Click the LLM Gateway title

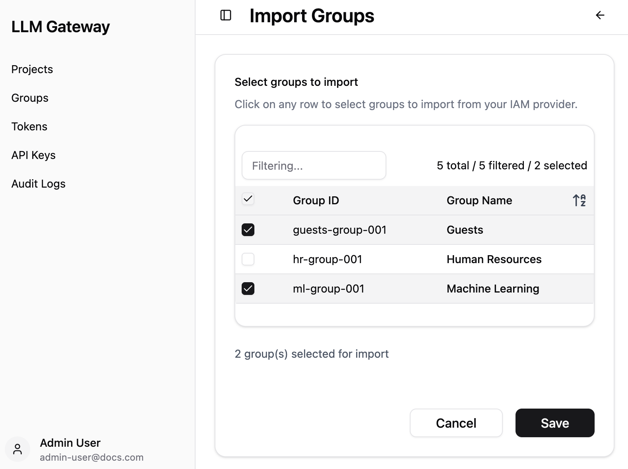point(60,27)
